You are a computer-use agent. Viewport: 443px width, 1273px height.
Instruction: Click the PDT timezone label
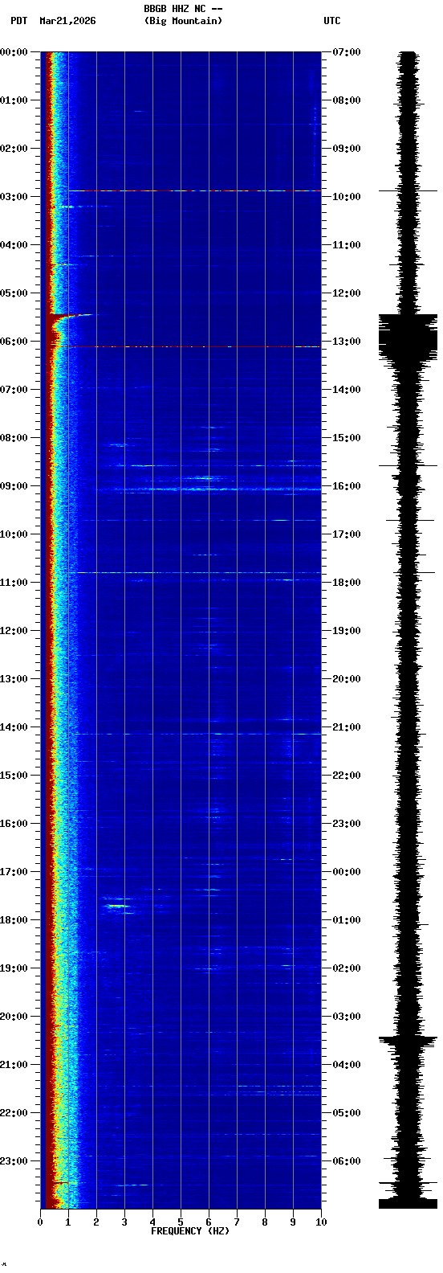point(19,21)
